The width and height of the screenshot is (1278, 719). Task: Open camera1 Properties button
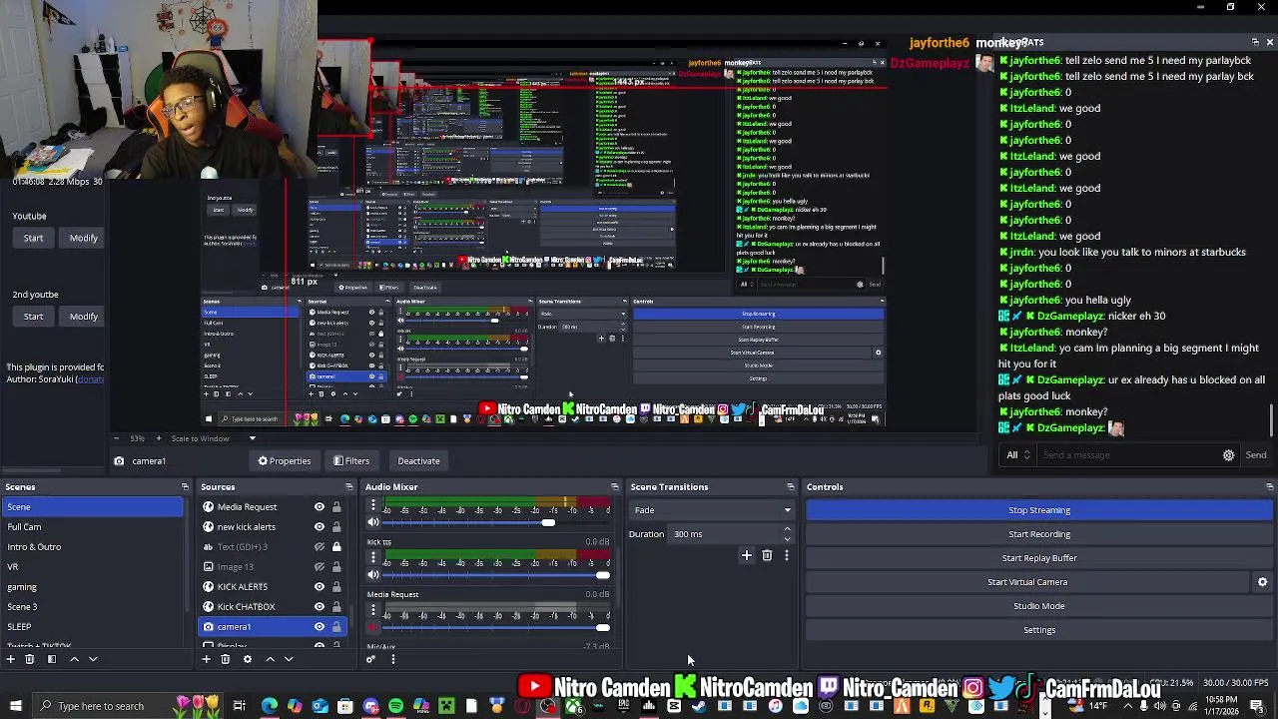[285, 461]
